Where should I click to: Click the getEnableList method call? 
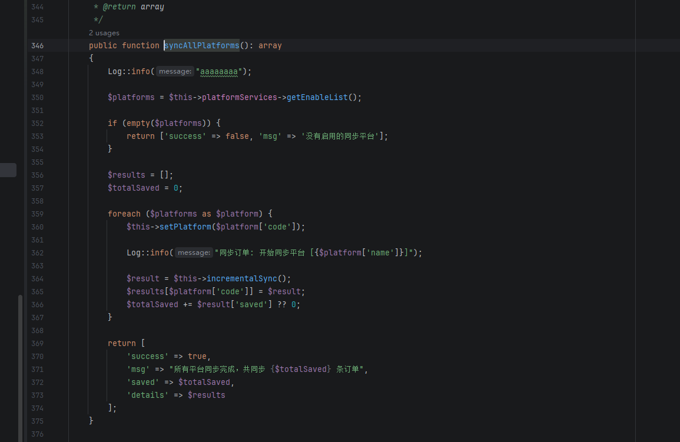317,97
